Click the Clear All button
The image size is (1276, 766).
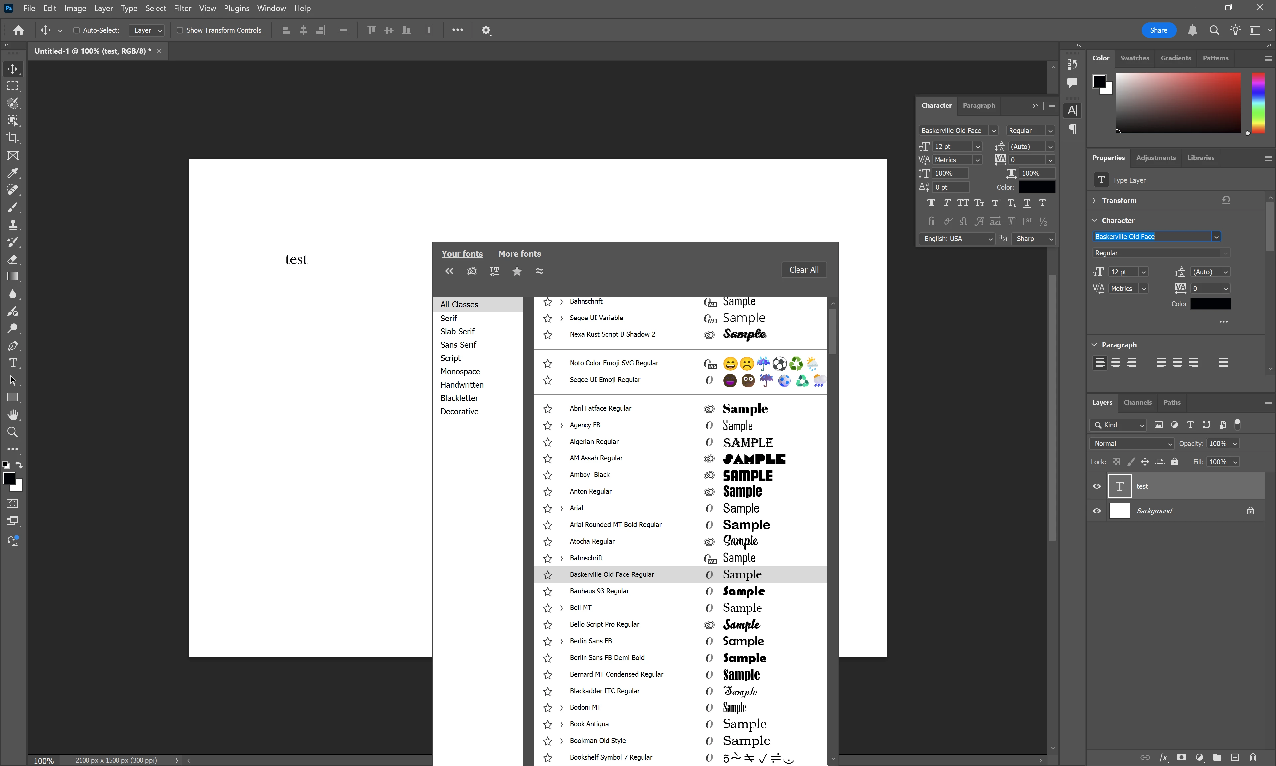[x=803, y=269]
